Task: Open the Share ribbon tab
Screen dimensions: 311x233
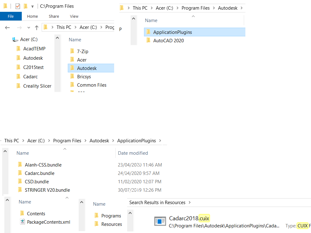Action: point(54,16)
